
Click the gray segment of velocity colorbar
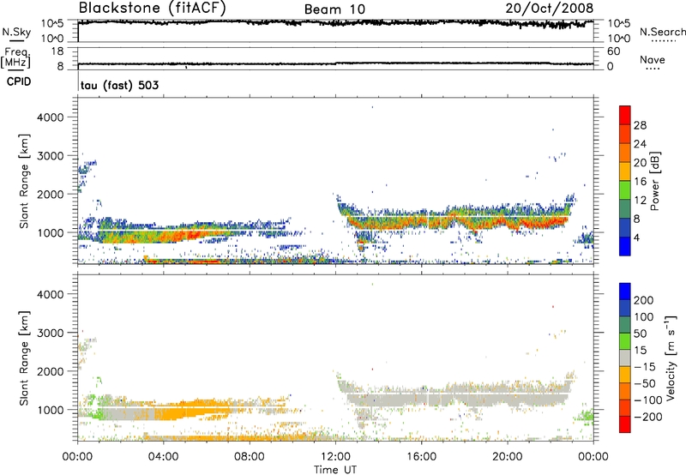[625, 358]
